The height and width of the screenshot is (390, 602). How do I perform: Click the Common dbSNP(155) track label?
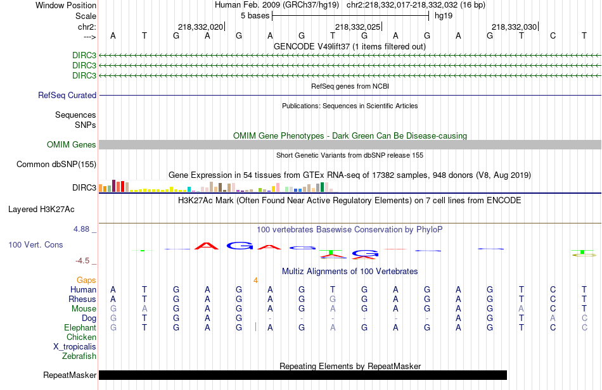(x=56, y=164)
